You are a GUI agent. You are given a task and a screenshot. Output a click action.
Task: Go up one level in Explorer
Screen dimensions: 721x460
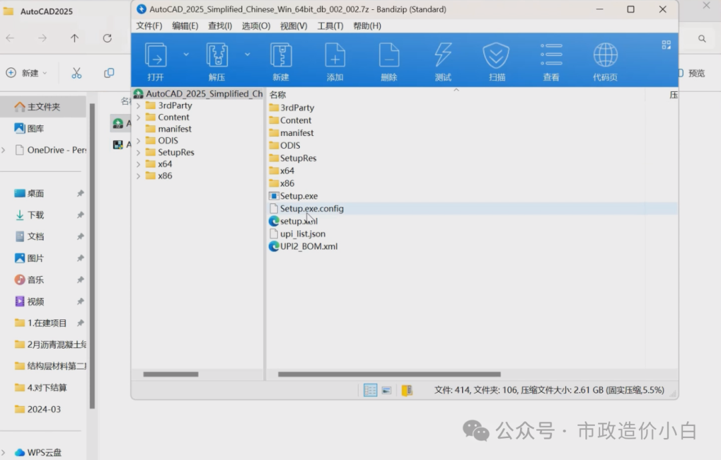click(x=75, y=38)
